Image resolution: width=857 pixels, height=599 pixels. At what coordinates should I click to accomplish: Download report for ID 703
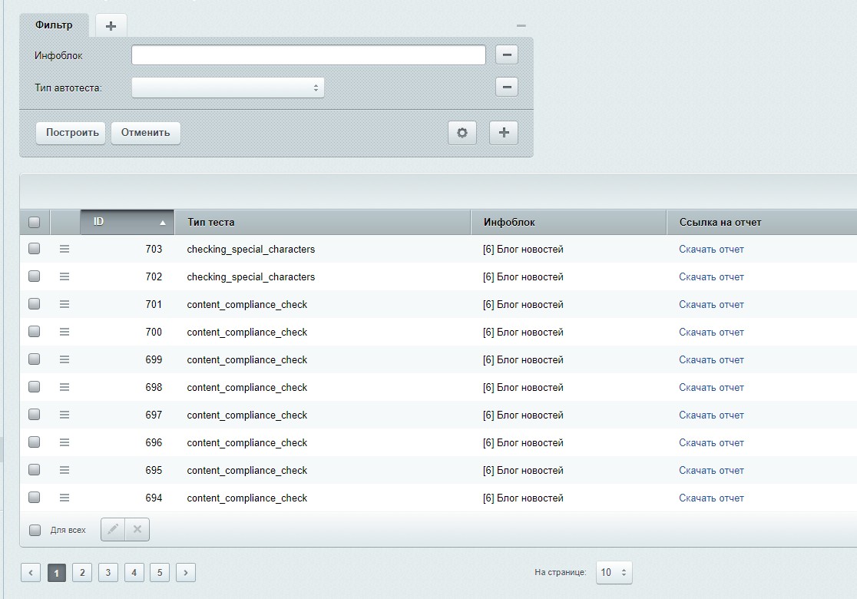tap(711, 250)
